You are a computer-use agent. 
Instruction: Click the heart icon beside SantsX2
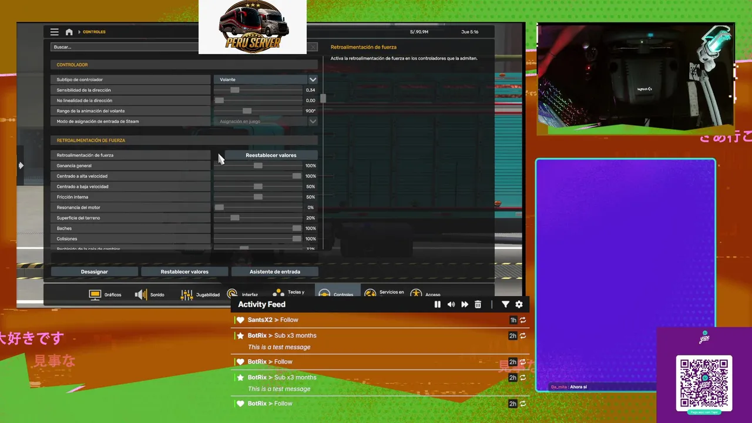240,320
